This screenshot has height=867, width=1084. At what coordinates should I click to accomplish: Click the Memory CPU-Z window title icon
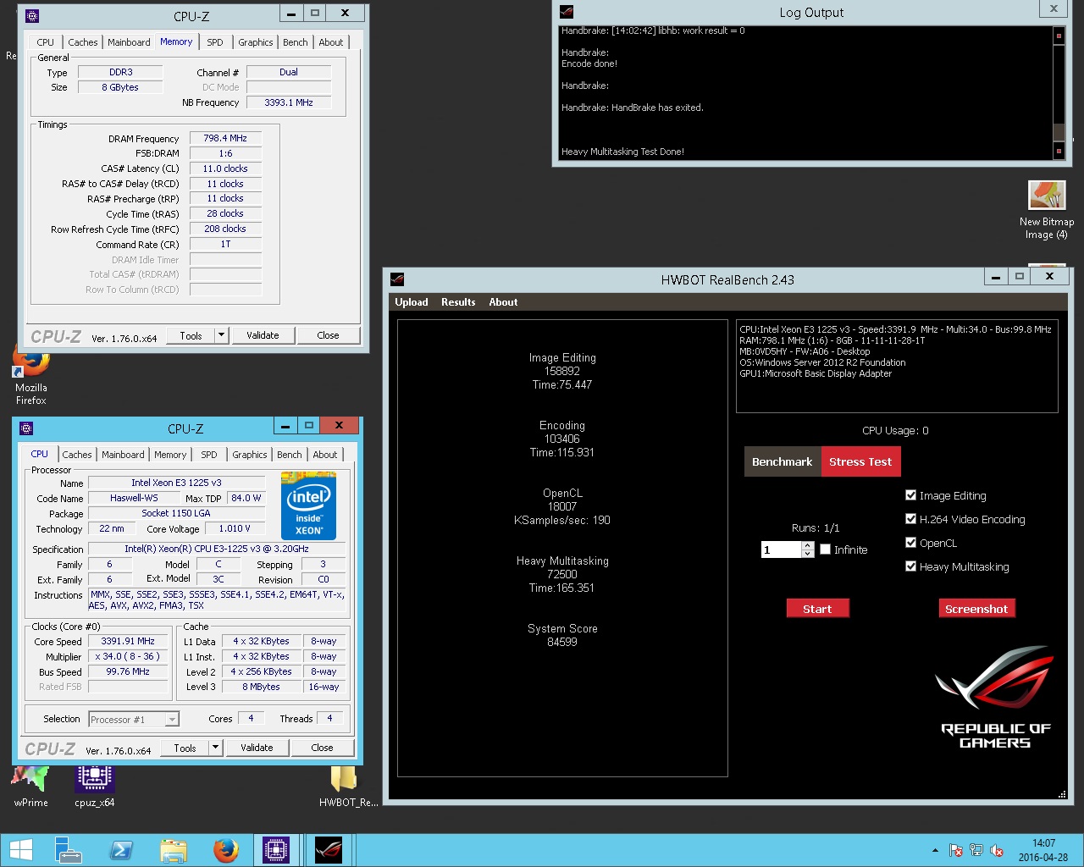pos(32,15)
